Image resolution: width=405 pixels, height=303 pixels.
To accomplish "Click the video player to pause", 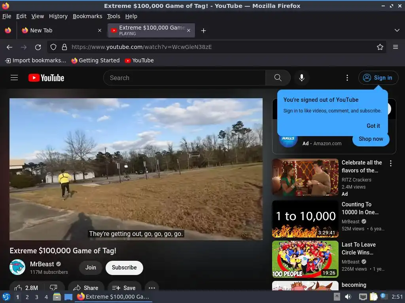I will (136, 169).
